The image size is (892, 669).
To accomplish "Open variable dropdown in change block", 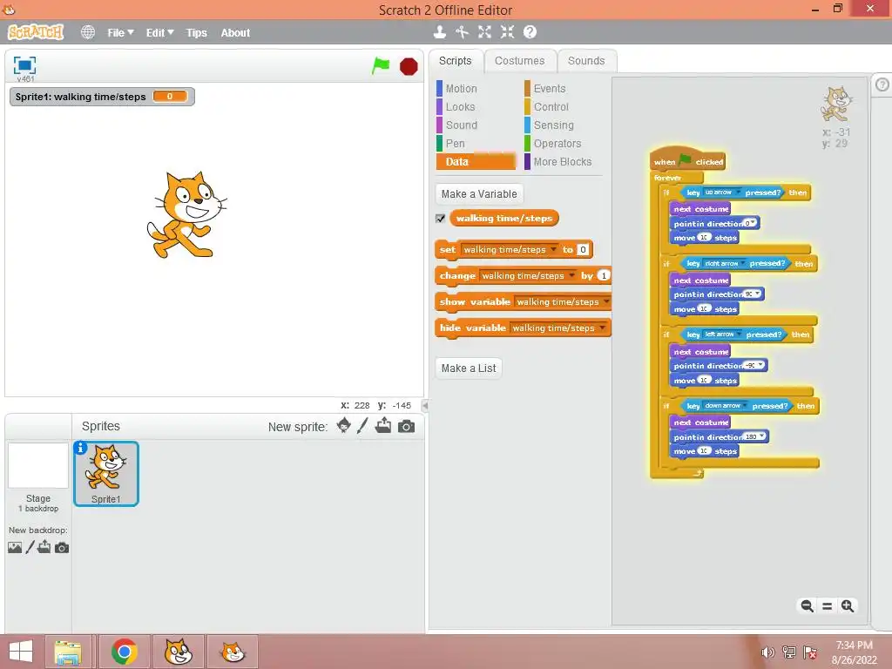I will (571, 275).
